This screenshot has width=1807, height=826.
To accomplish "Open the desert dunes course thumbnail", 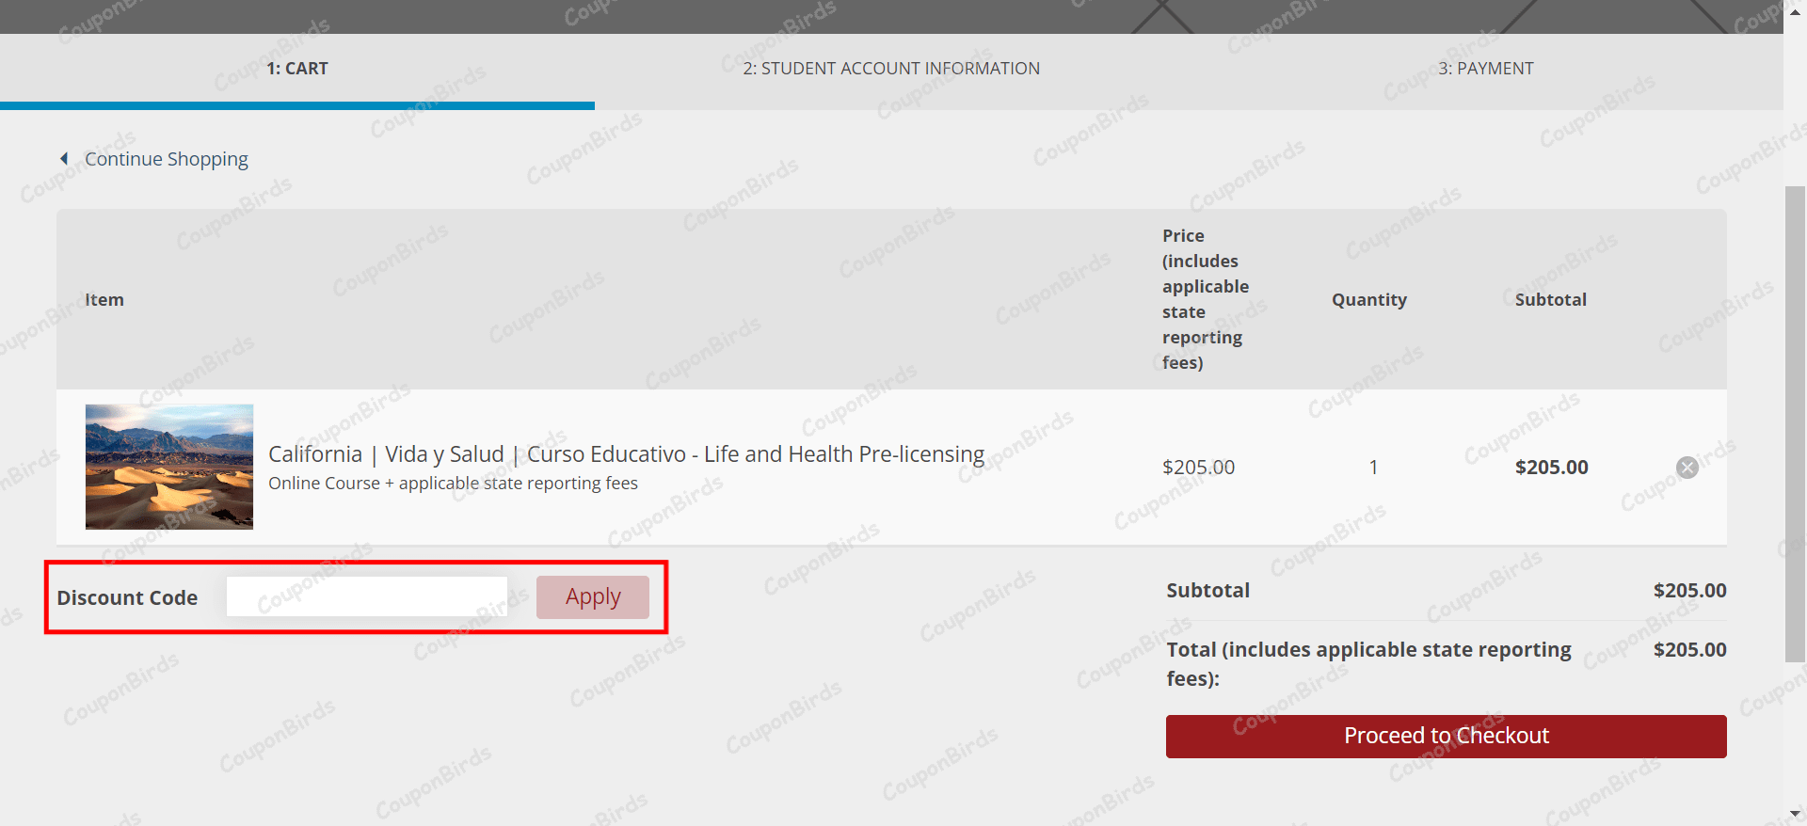I will (169, 467).
